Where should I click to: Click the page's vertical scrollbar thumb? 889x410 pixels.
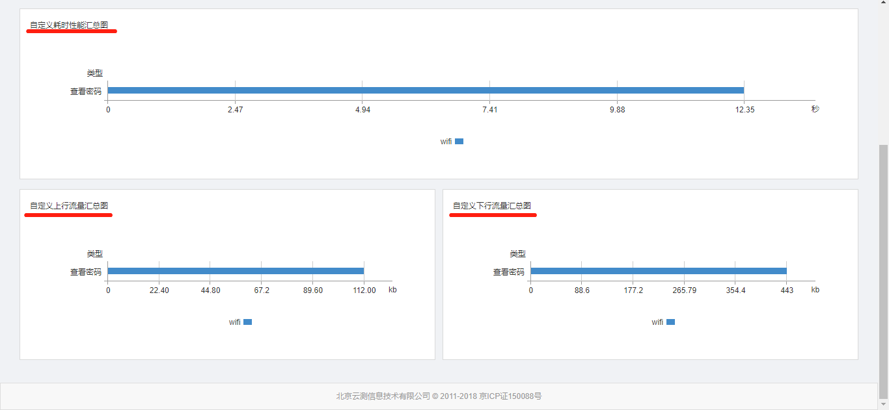[883, 272]
